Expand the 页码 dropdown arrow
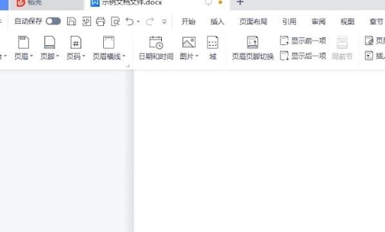Image resolution: width=385 pixels, height=232 pixels. pos(84,57)
